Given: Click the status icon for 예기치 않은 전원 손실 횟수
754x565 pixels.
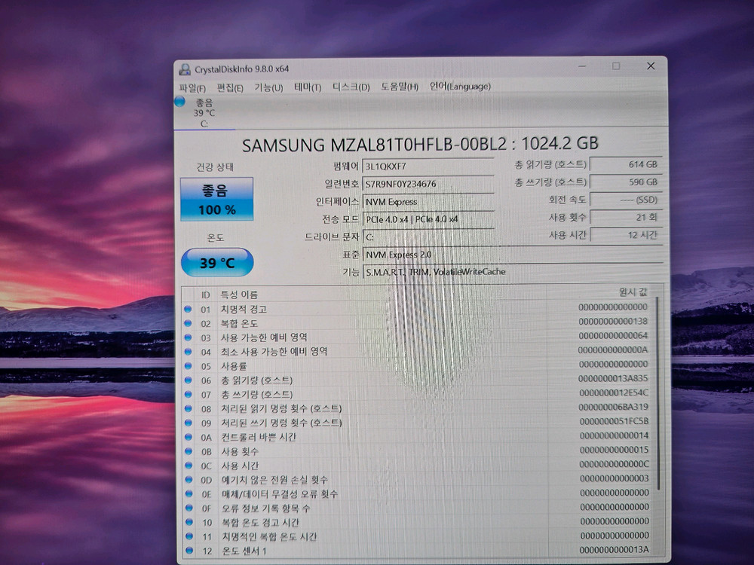Looking at the screenshot, I should (188, 481).
